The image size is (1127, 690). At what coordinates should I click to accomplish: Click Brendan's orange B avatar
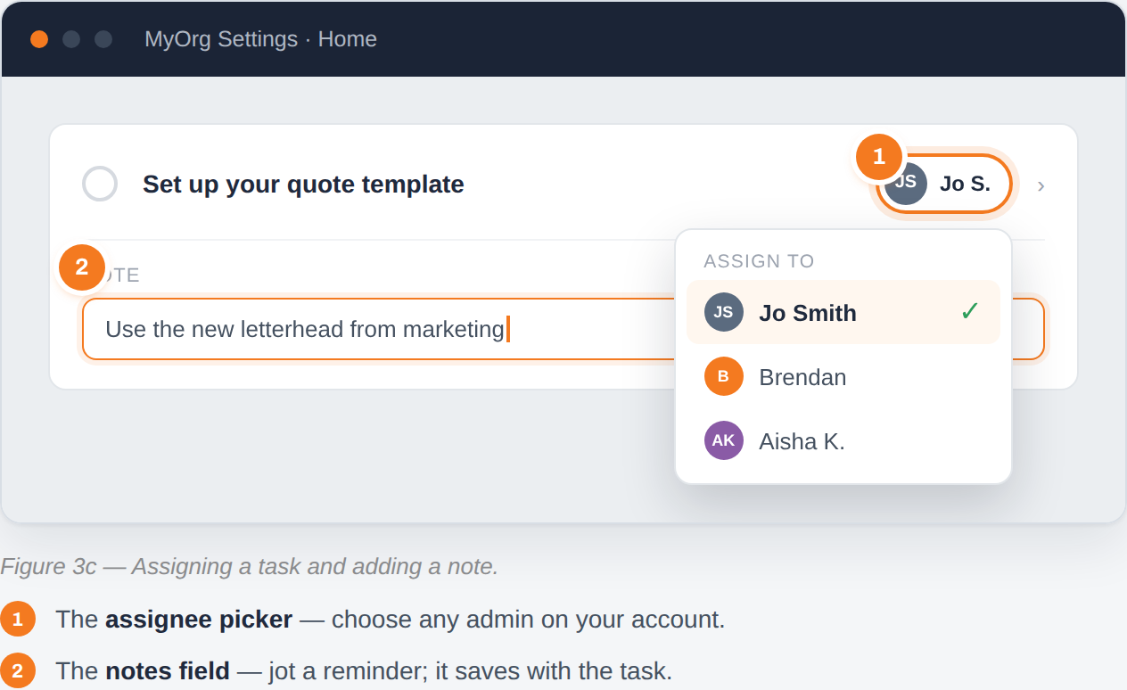[x=723, y=376]
